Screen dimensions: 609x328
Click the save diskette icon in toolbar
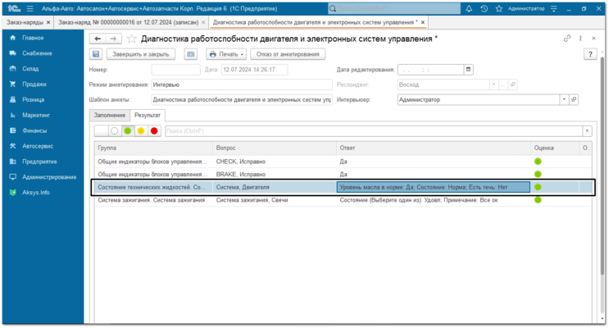pos(96,54)
